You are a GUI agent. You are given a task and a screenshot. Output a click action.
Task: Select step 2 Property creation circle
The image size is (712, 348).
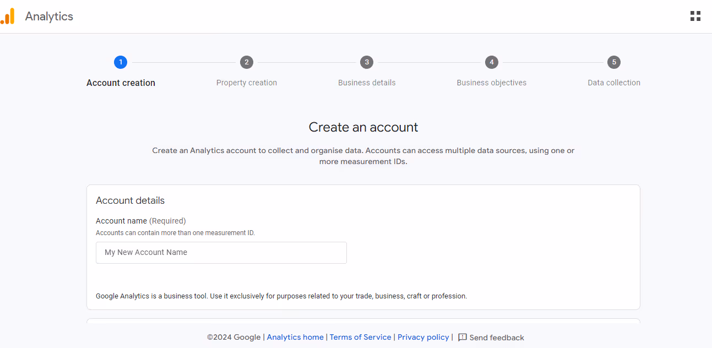pyautogui.click(x=247, y=62)
